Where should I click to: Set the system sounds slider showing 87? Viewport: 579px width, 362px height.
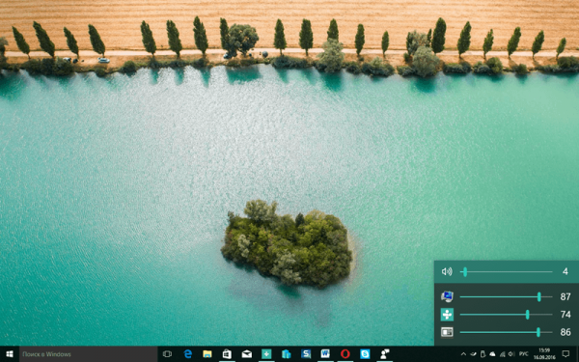(x=506, y=296)
